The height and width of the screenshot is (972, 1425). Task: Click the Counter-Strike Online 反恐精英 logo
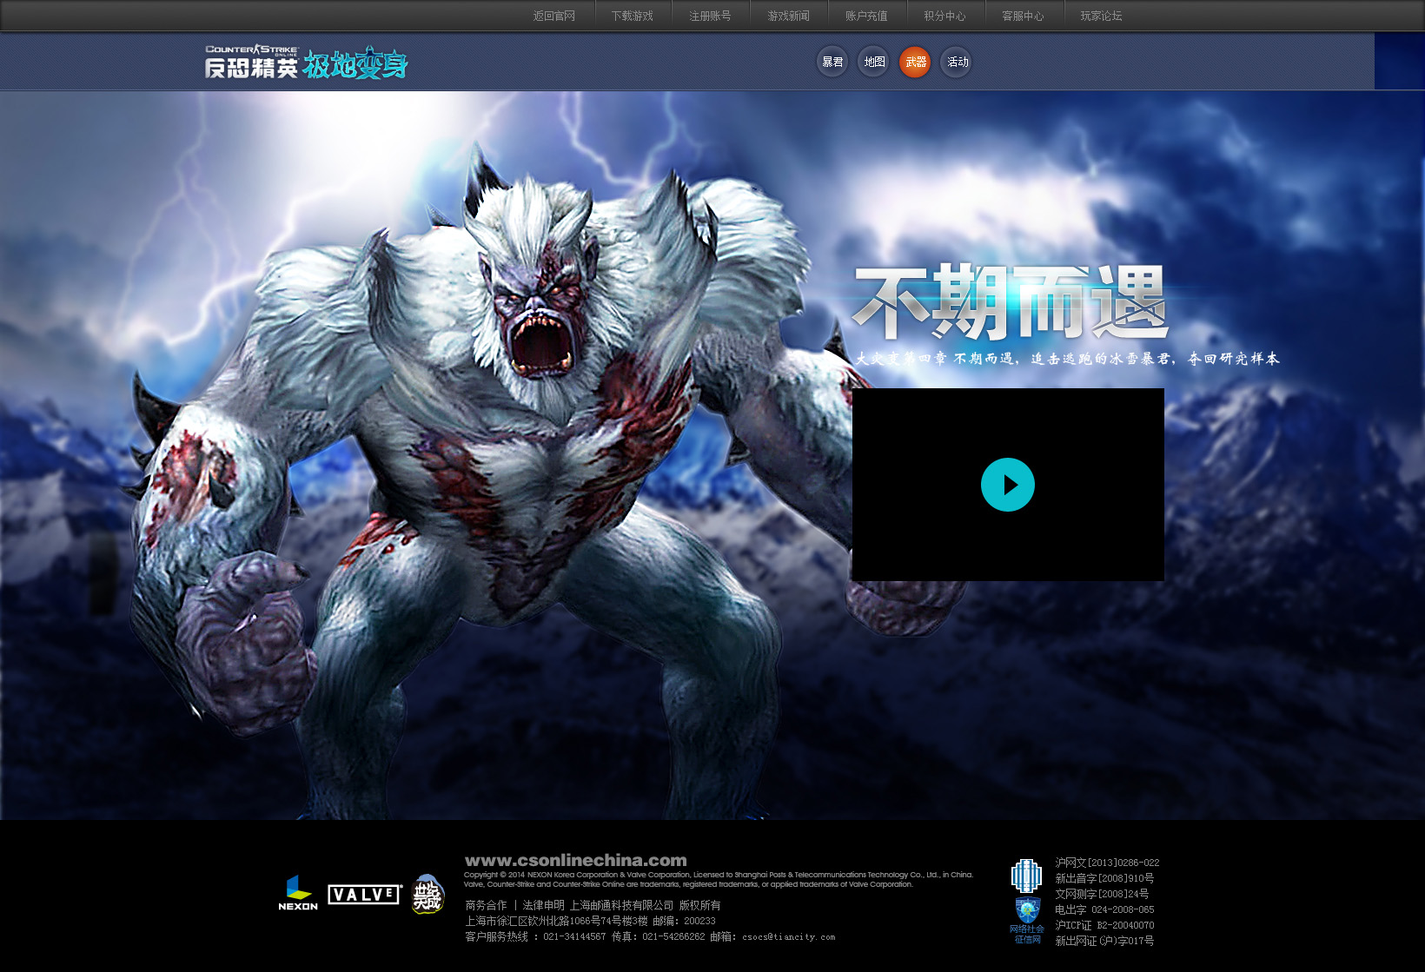tap(252, 62)
